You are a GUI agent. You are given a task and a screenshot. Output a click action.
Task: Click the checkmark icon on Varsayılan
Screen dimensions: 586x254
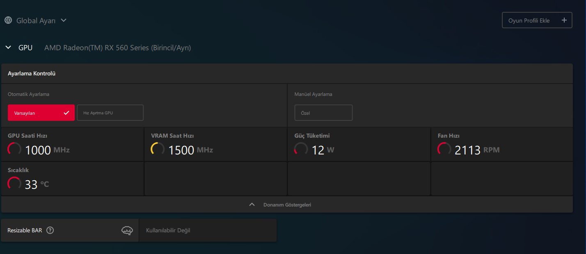66,113
